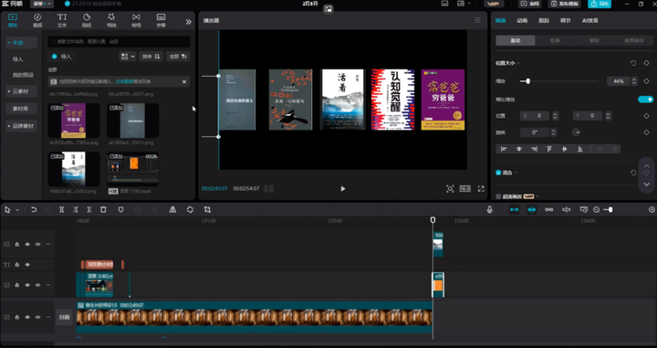Start voice-over recording with microphone
The height and width of the screenshot is (348, 657).
tap(490, 210)
